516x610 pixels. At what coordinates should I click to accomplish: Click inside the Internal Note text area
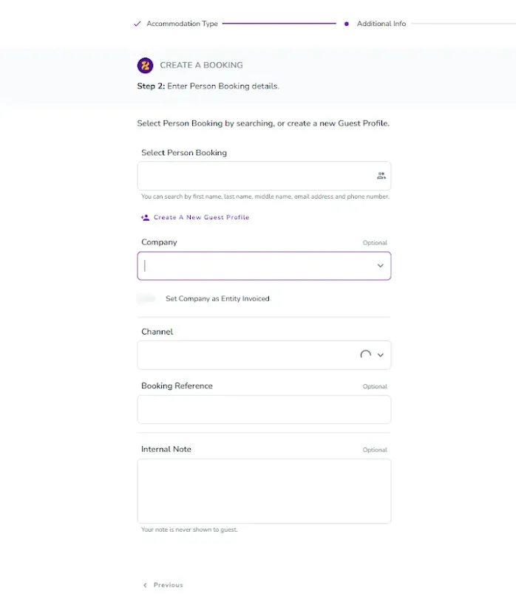264,490
